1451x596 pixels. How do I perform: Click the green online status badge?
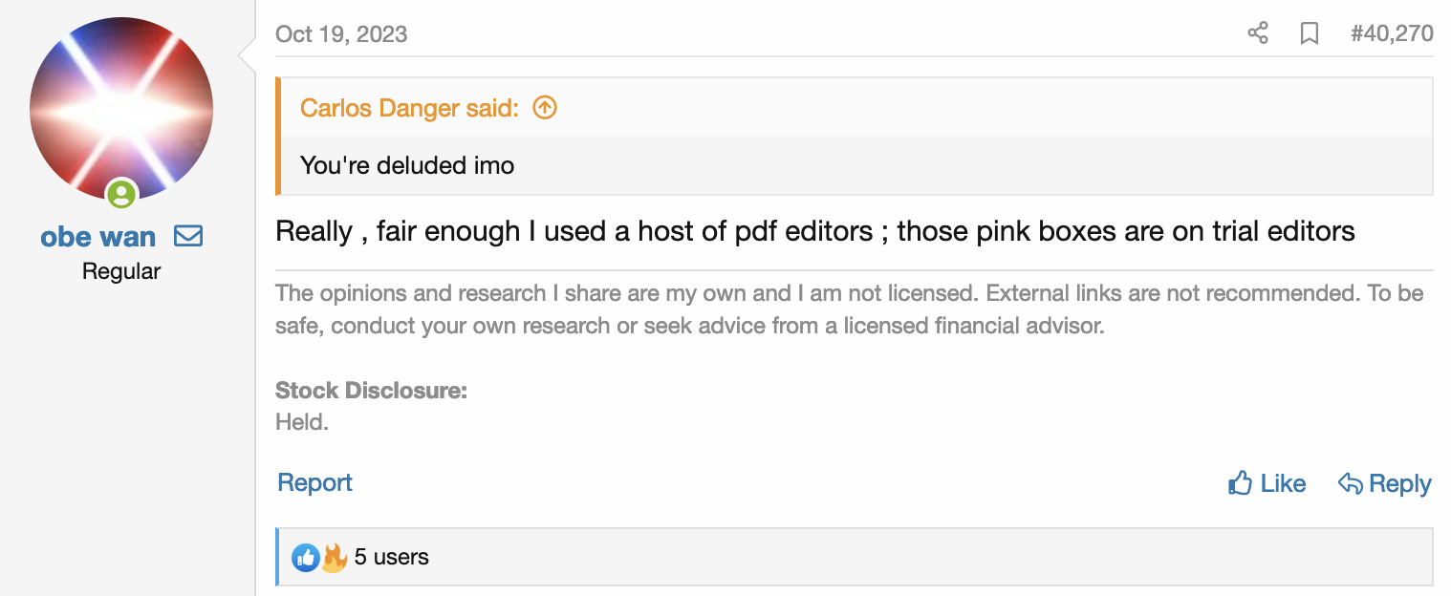click(121, 194)
